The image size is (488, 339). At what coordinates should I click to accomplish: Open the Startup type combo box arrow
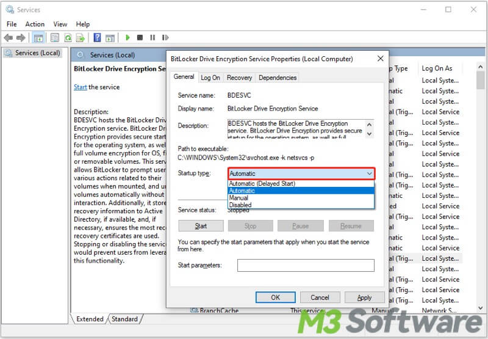[369, 173]
